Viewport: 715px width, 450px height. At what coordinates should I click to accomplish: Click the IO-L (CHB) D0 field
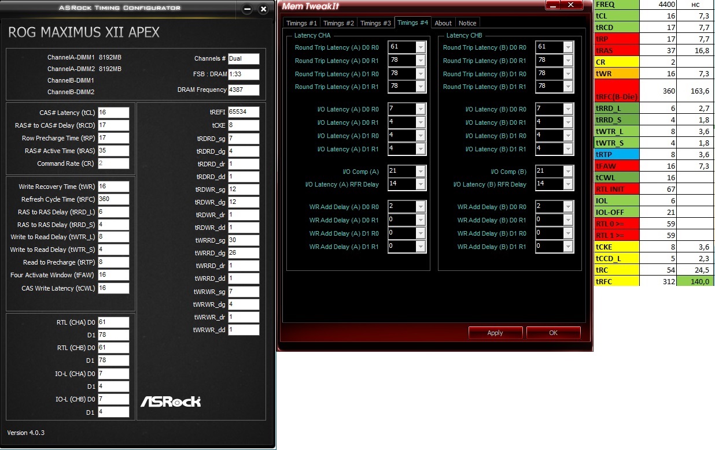click(x=113, y=399)
